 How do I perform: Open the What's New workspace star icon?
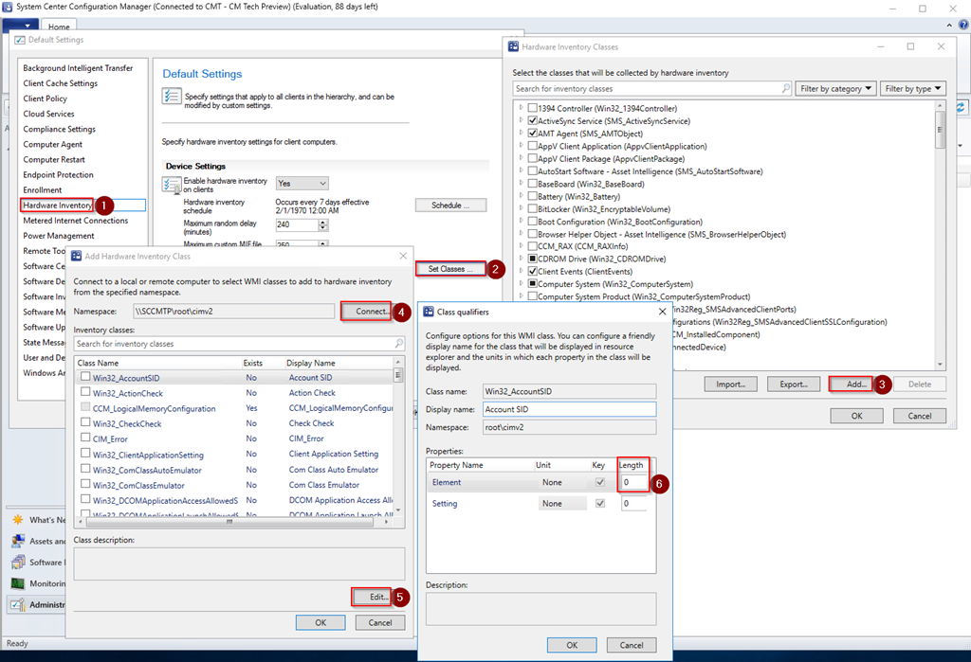click(18, 520)
